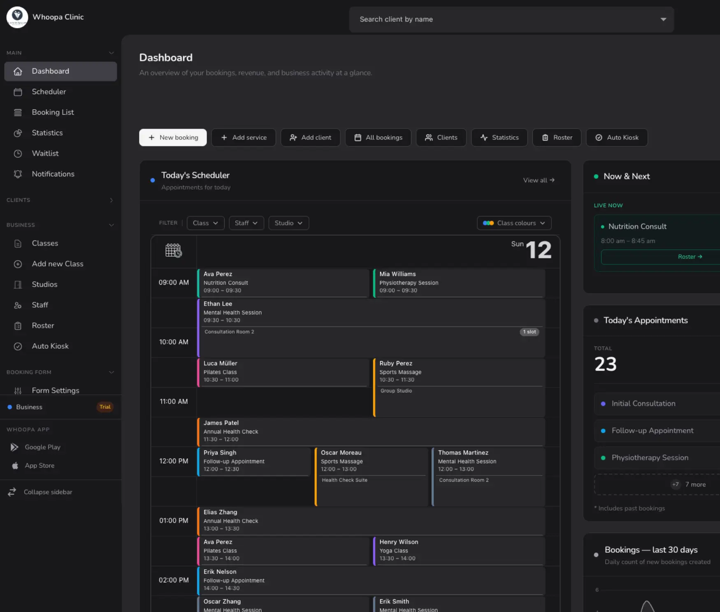The image size is (720, 612).
Task: Click the Follow-up Appointment row in Today's Appointments
Action: pos(657,431)
